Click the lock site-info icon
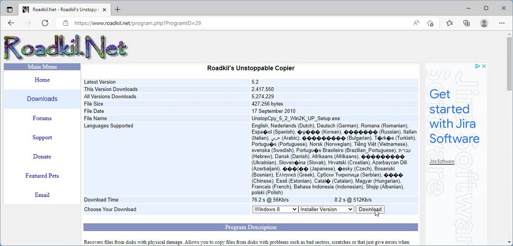 coord(65,23)
